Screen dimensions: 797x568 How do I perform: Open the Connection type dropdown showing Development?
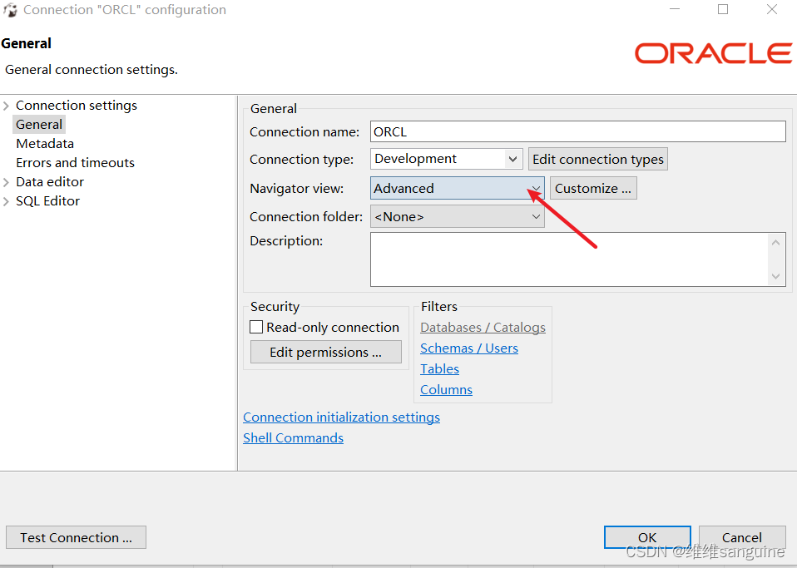pos(446,159)
